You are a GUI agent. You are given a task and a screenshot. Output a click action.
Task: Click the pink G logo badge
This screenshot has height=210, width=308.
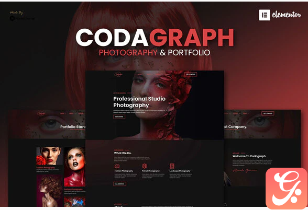(x=287, y=189)
